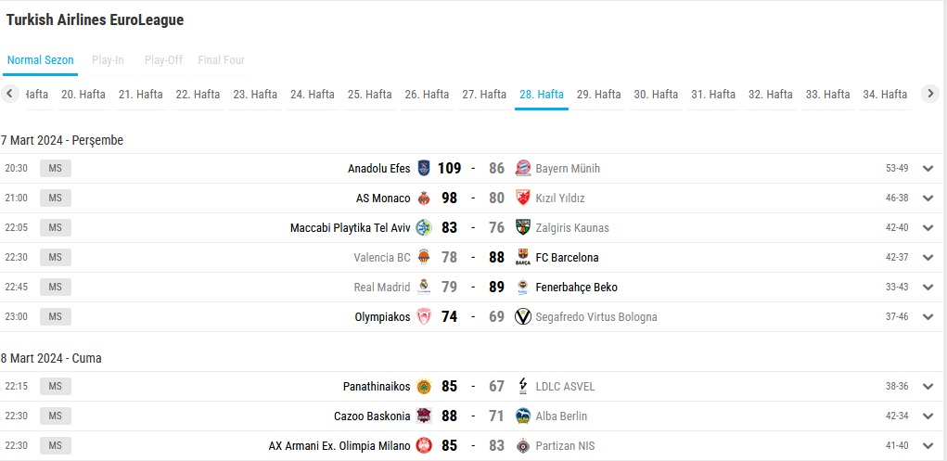Open the Maccabi Playtika Tel Aviv team link
The height and width of the screenshot is (461, 947).
(351, 228)
